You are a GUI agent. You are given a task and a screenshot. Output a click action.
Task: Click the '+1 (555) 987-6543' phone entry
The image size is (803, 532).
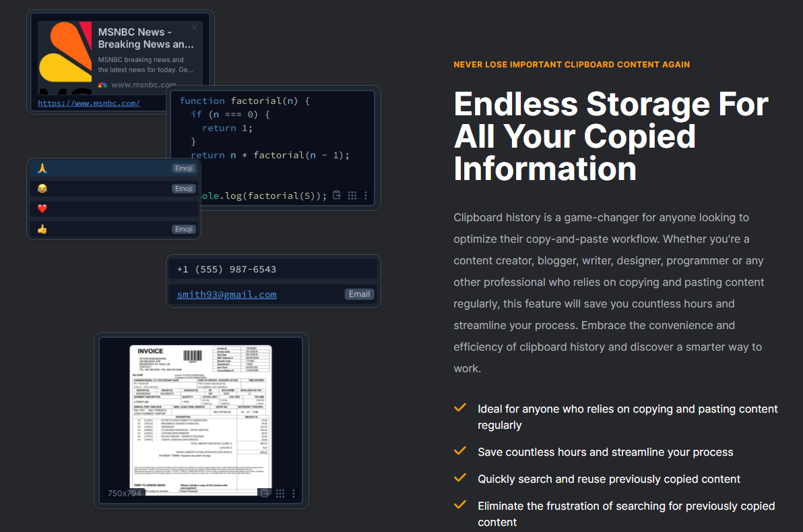pos(273,269)
